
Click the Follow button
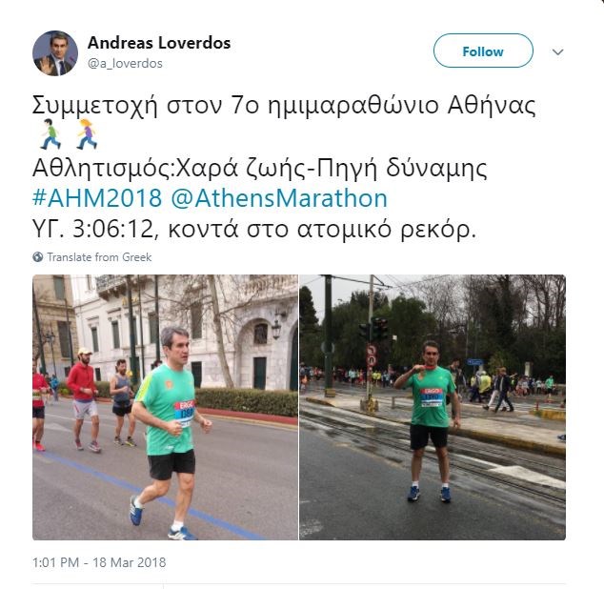[483, 51]
